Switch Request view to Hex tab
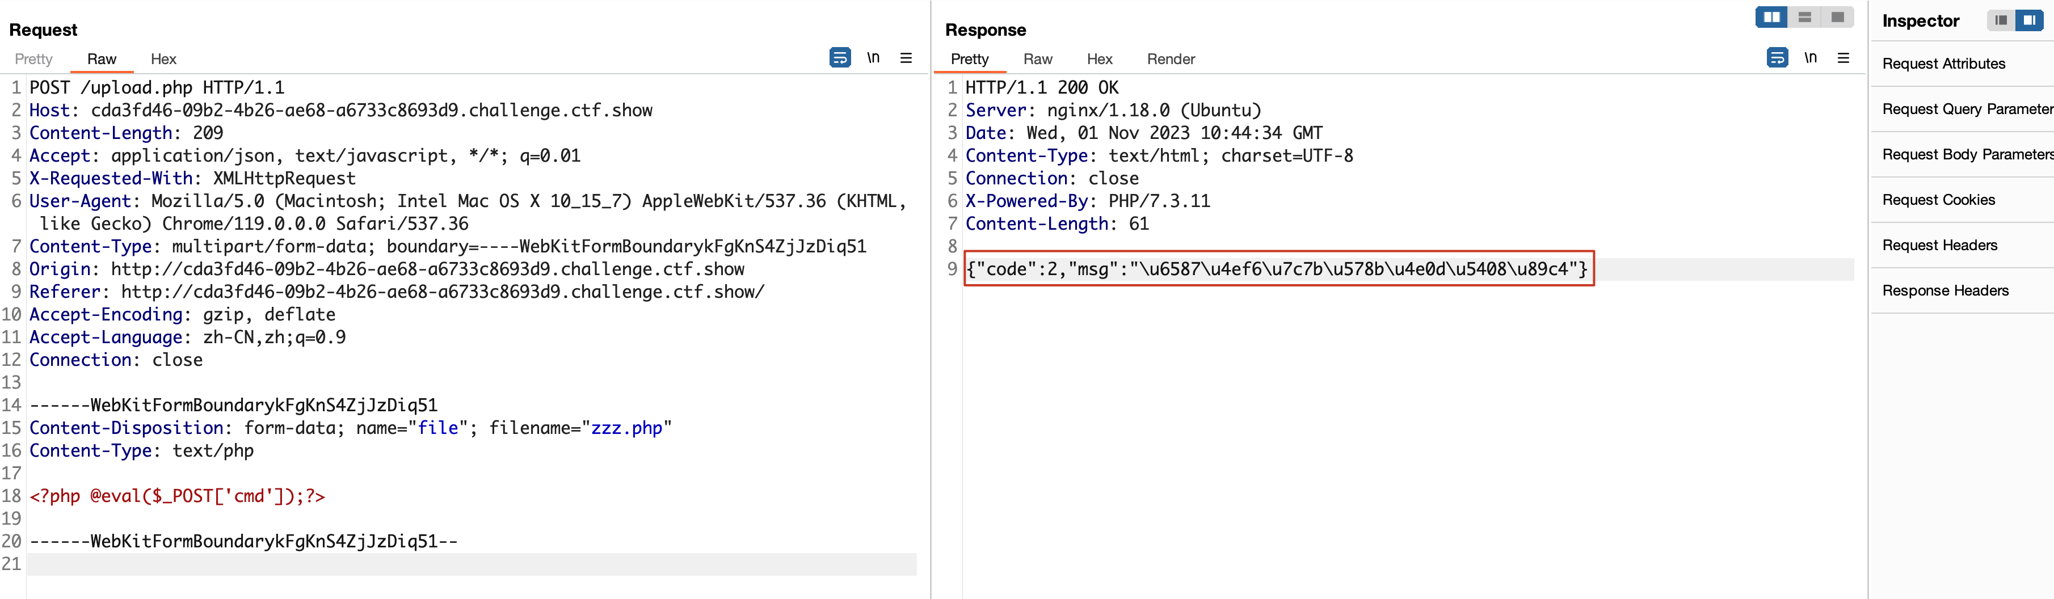The height and width of the screenshot is (599, 2054). tap(163, 59)
